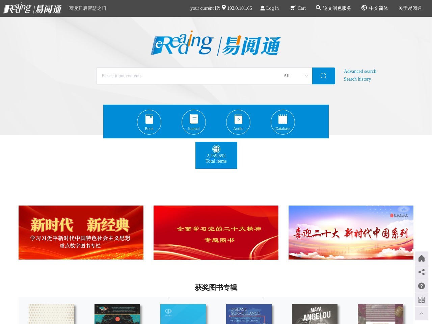Click the share icon in side toolbar
Screen dimensions: 432x324
[x=422, y=272]
